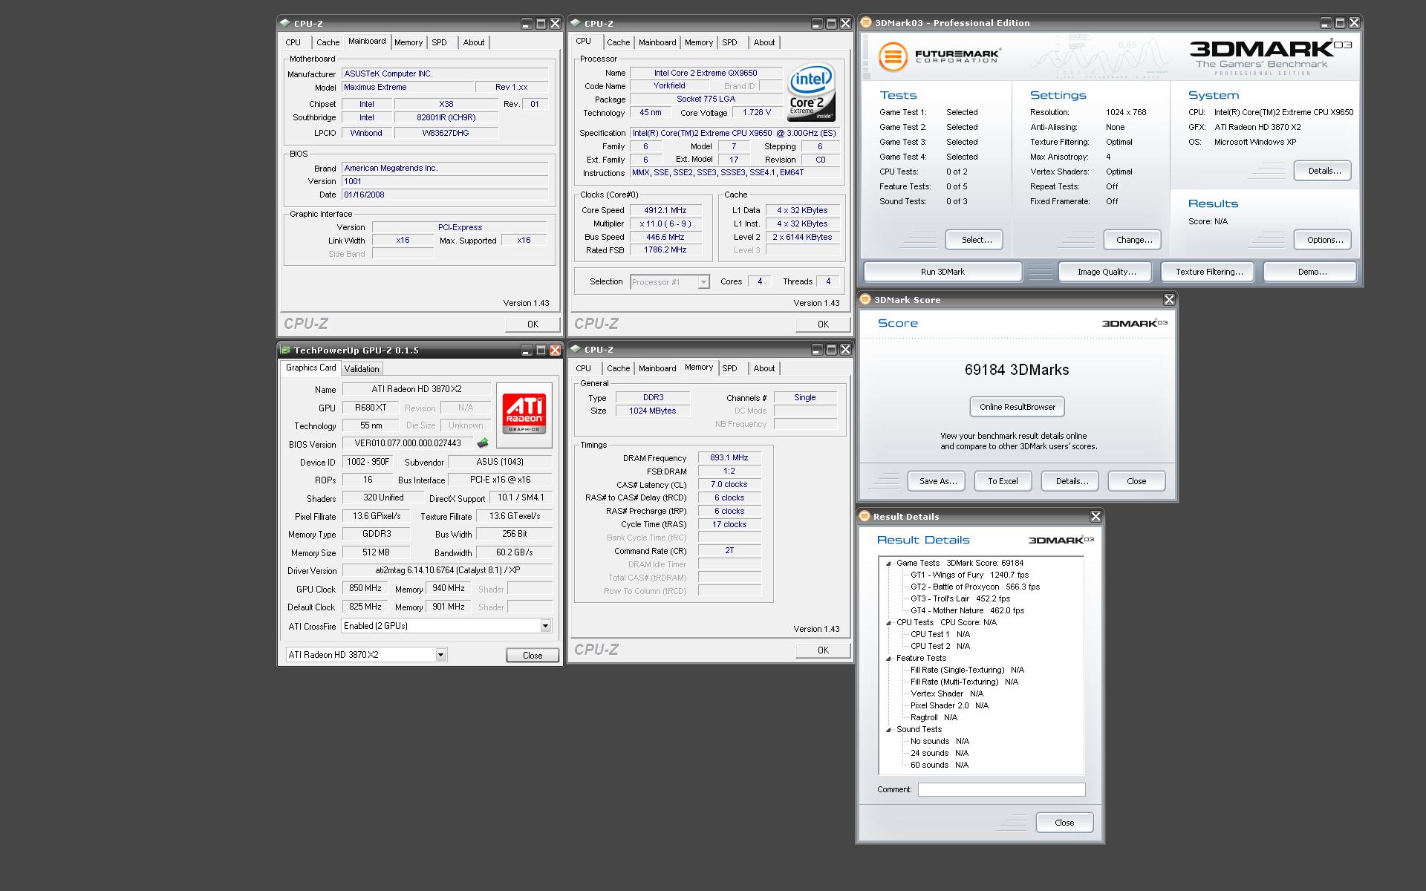Screen dimensions: 1426x891
Task: Click Options... under Results
Action: coord(1324,240)
